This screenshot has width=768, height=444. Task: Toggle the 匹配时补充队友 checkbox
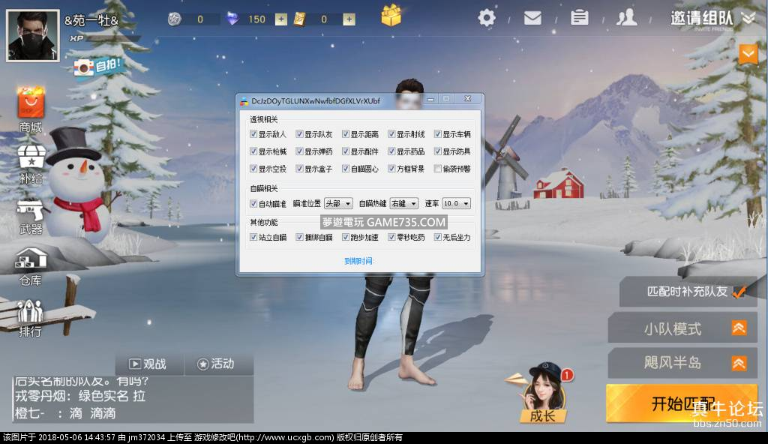pyautogui.click(x=739, y=292)
